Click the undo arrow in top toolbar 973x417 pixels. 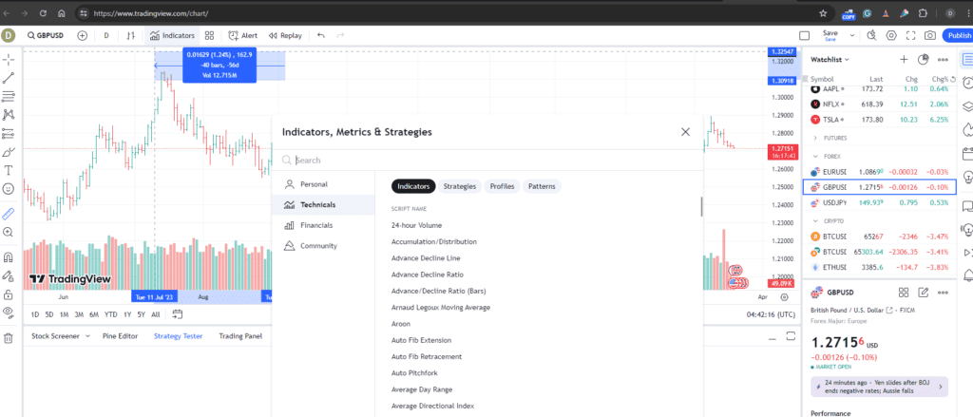click(321, 35)
